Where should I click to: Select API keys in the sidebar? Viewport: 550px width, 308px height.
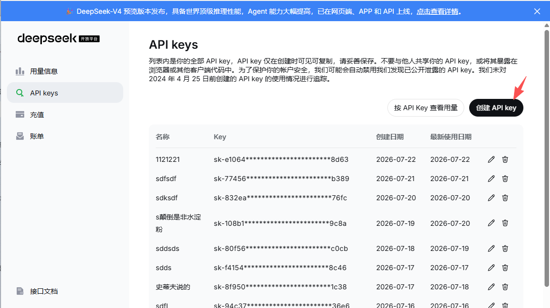pyautogui.click(x=65, y=93)
